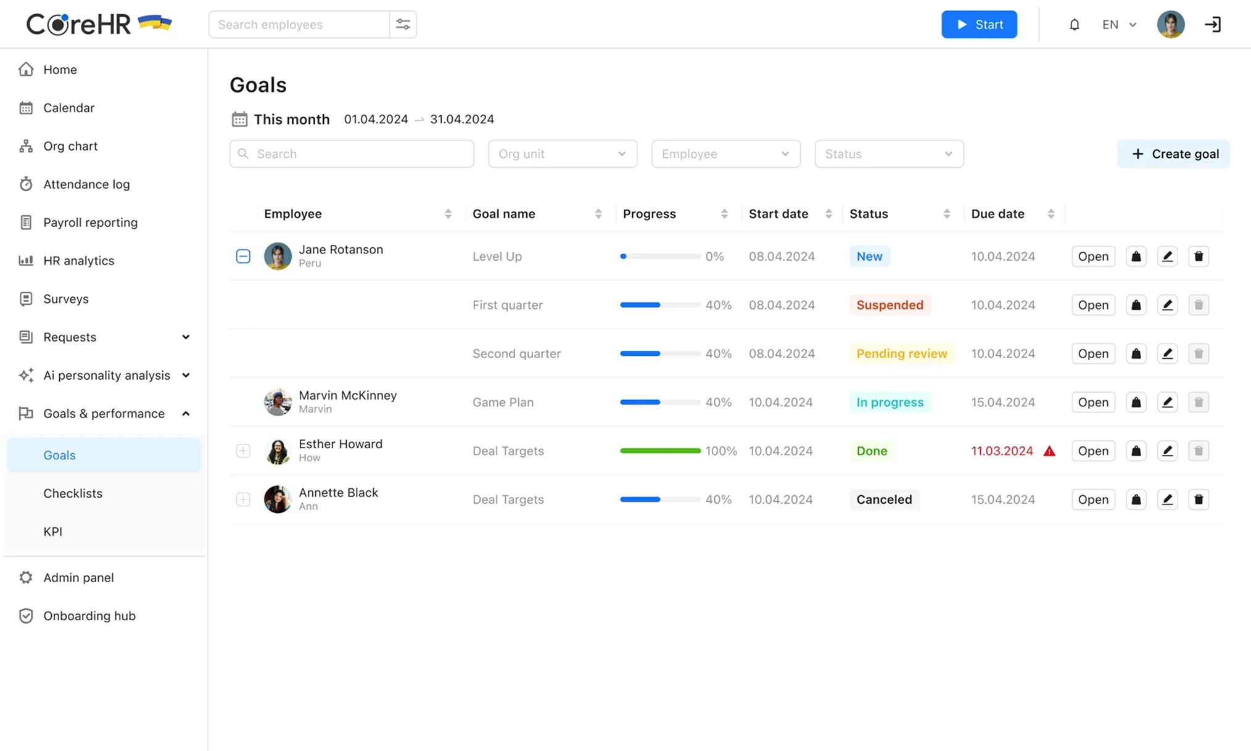
Task: Click the overdue warning triangle icon
Action: tap(1049, 451)
